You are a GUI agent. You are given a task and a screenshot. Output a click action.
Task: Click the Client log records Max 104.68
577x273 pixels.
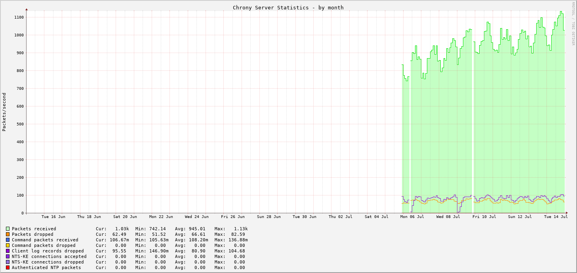[237, 251]
